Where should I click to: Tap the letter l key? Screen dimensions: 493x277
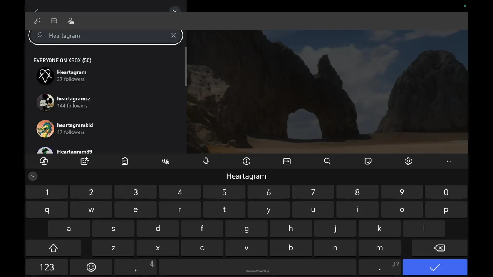(x=424, y=229)
